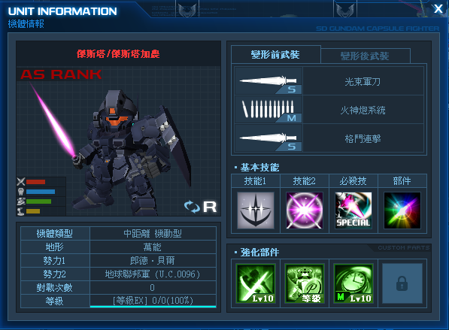Click the unit name 傑斯塔/傑斯塔加農

pyautogui.click(x=118, y=54)
